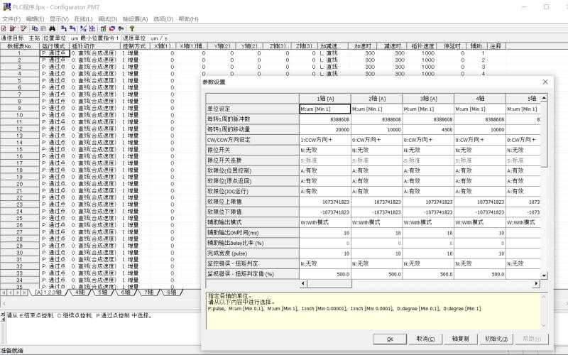Viewport: 568px width, 355px height.
Task: Click the yellow help hint toolbar icon
Action: click(x=132, y=28)
